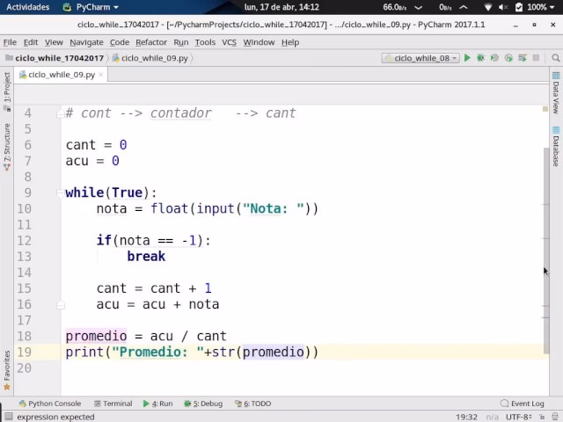Click the muted volume icon in top bar
This screenshot has height=422, width=563.
tap(503, 7)
